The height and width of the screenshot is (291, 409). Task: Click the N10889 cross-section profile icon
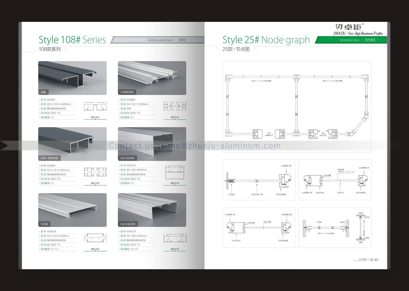pyautogui.click(x=95, y=172)
